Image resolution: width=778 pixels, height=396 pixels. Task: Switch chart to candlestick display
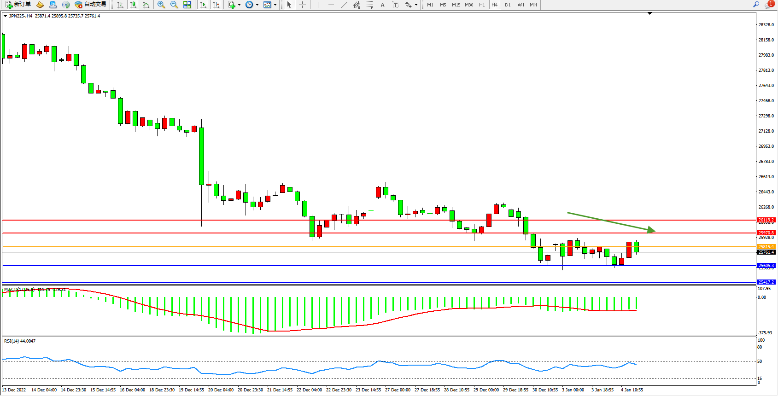pos(133,5)
